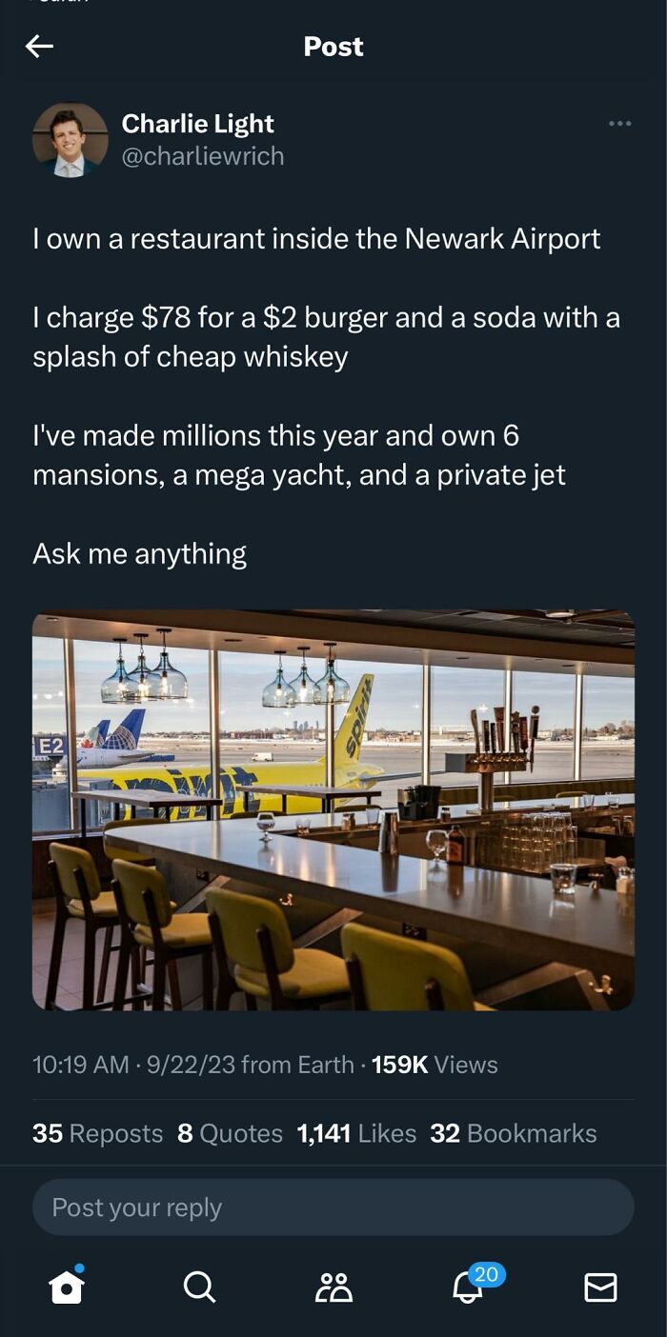The height and width of the screenshot is (1337, 667).
Task: Tap the 'Post your reply' field
Action: pyautogui.click(x=333, y=1207)
